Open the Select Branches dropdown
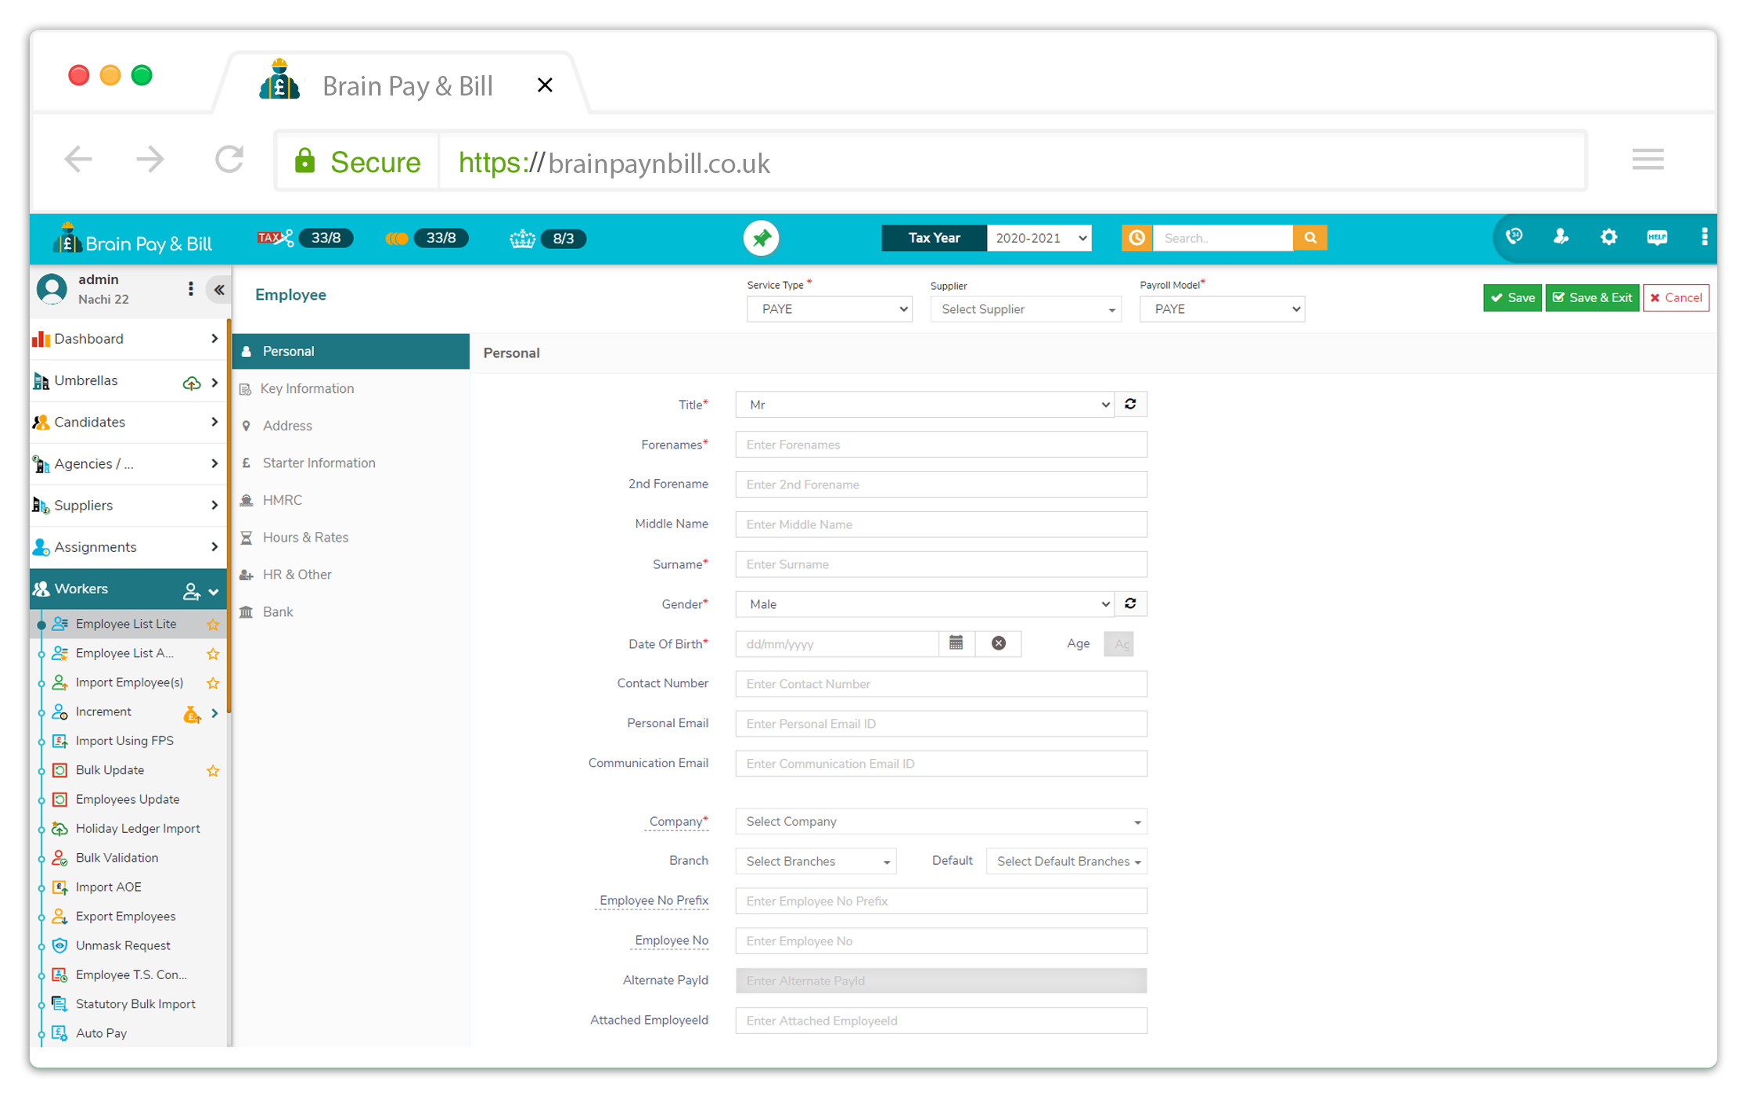 [x=816, y=862]
